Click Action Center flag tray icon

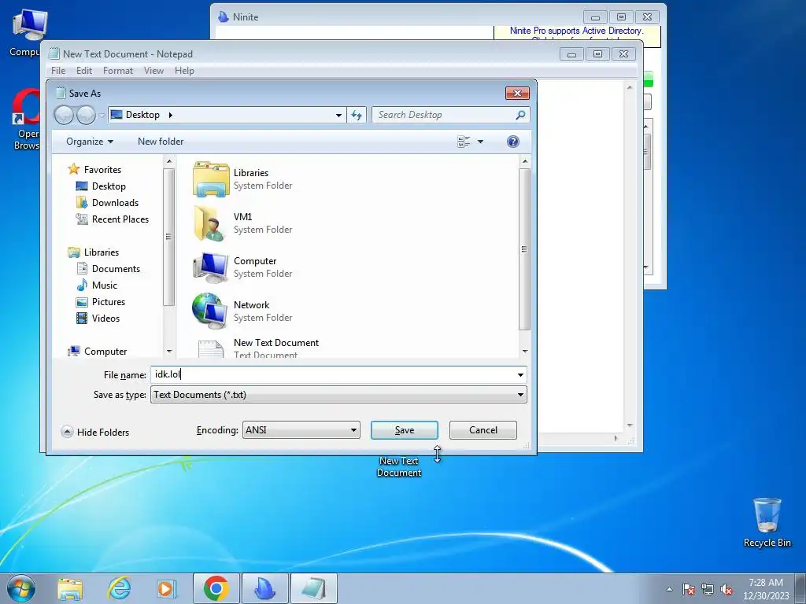pos(689,589)
